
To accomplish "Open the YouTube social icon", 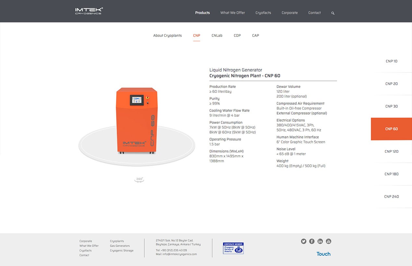I will pos(328,241).
